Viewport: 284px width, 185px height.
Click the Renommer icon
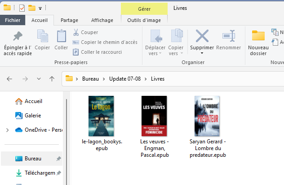click(229, 36)
